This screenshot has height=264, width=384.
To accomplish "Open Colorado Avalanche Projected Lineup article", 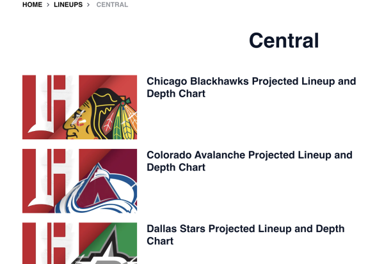I will tap(249, 155).
